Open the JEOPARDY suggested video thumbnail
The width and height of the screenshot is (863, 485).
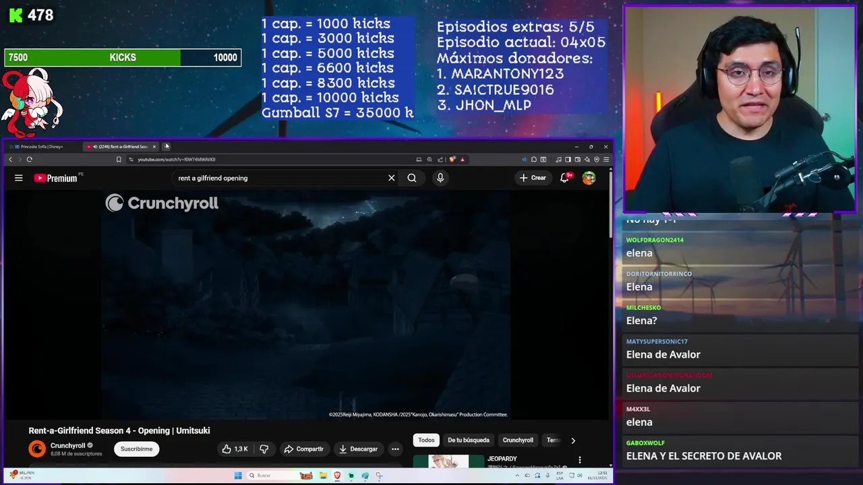(x=448, y=461)
